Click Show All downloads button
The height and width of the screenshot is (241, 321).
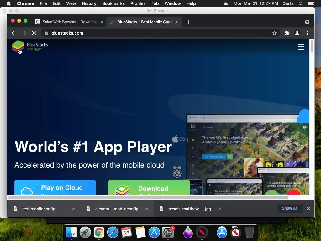(x=290, y=208)
